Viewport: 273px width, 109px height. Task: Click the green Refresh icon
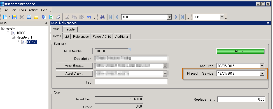[x=51, y=17]
